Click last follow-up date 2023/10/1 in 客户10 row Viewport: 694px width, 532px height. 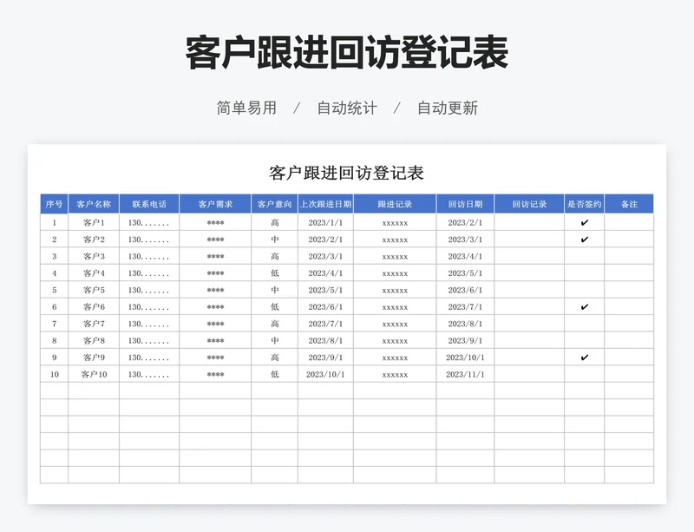(x=326, y=374)
